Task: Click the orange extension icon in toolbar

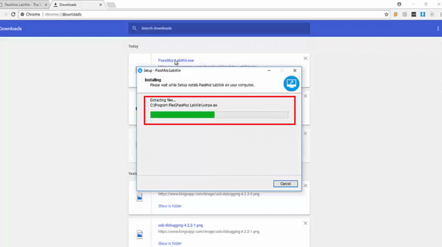Action: 395,14
